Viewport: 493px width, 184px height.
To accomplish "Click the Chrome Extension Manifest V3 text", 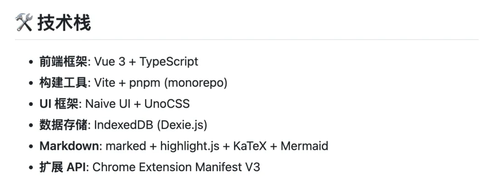I will click(176, 167).
